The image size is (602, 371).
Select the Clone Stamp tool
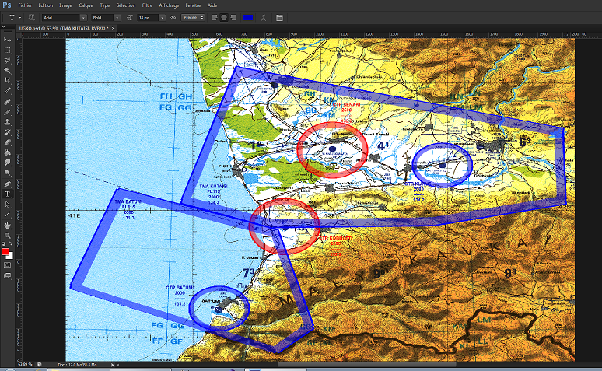click(7, 122)
